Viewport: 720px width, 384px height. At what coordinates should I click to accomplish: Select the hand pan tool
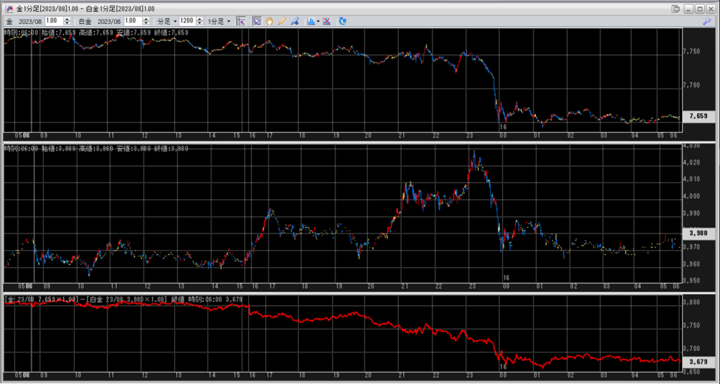(269, 21)
